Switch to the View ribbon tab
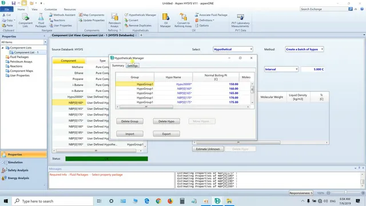This screenshot has height=206, width=366. [x=34, y=9]
